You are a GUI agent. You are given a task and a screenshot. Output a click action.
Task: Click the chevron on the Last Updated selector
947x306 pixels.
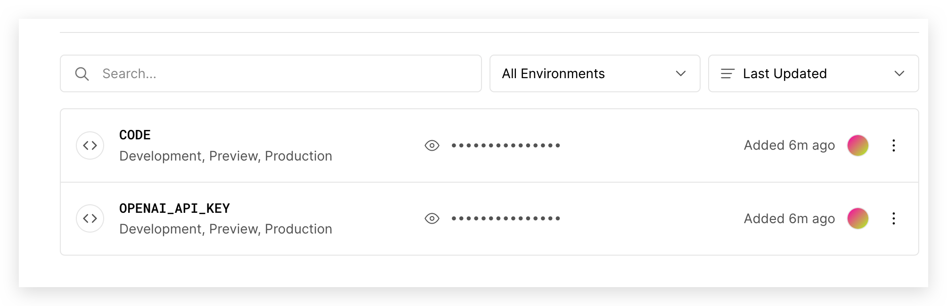pyautogui.click(x=899, y=73)
